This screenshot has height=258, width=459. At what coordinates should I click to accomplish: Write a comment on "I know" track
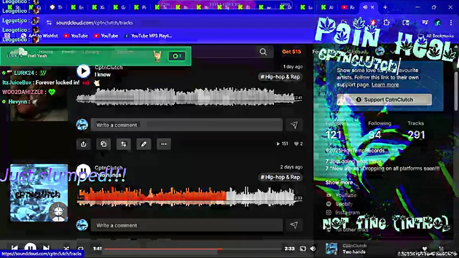point(186,125)
